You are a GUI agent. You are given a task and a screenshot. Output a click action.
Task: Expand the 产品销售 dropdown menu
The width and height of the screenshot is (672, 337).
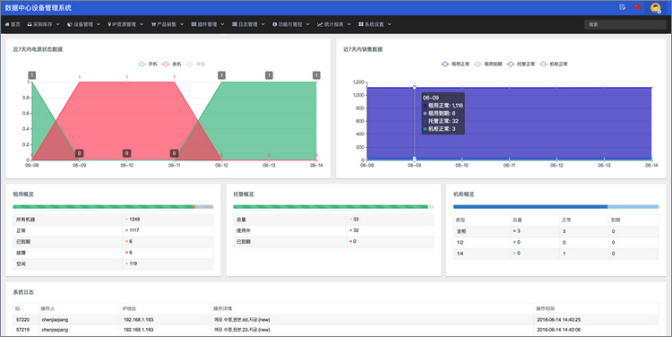pos(168,24)
